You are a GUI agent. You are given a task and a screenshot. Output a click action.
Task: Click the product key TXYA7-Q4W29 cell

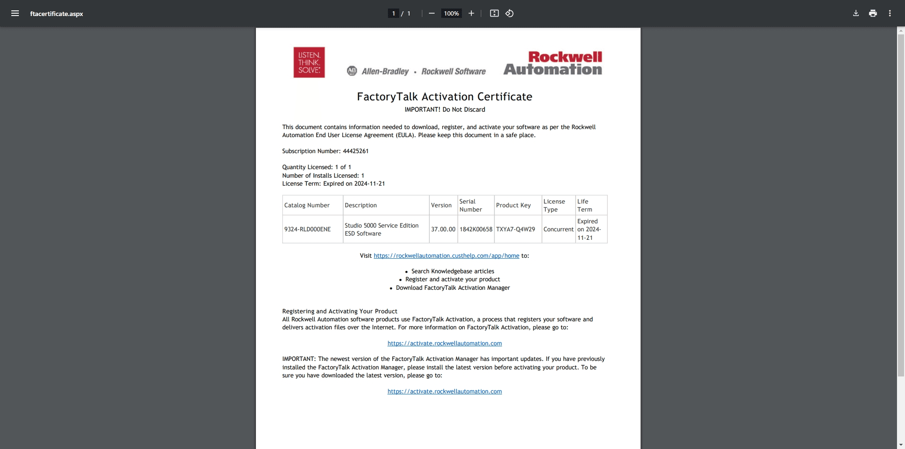(518, 229)
